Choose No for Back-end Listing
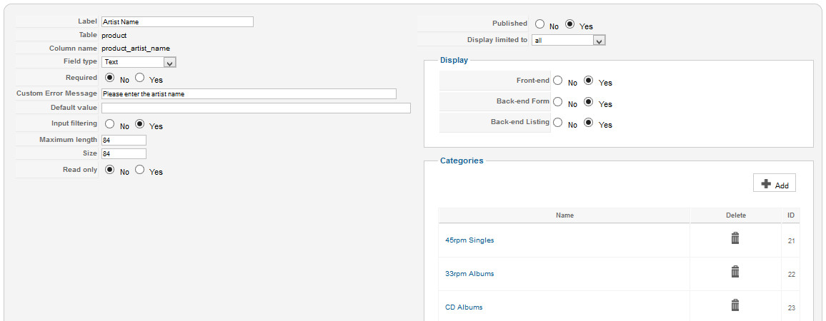Viewport: 826px width, 321px height. (x=558, y=123)
